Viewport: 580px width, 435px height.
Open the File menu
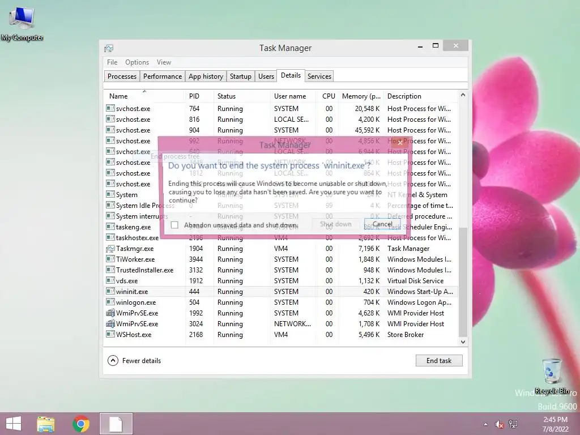point(112,62)
